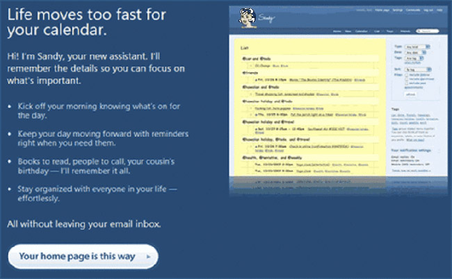
Task: Click the 'Books to read, people to call' bullet
Action: pos(96,166)
